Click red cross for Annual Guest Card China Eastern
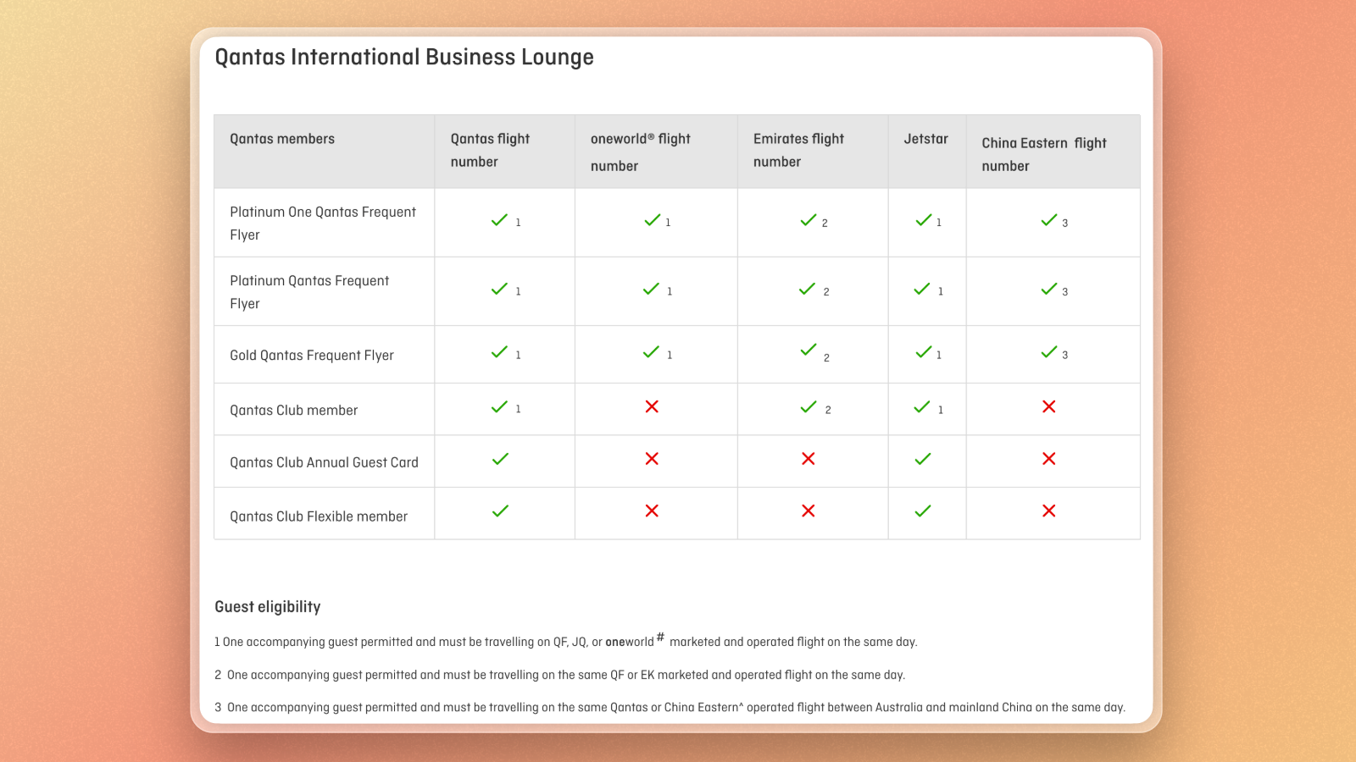Screen dimensions: 1356x762 (1049, 459)
